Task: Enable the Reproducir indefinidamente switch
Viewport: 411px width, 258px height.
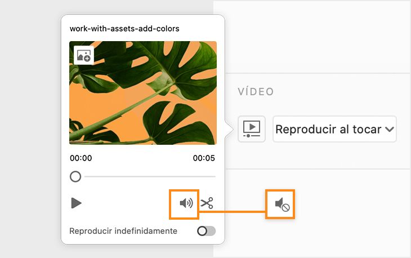Action: point(206,231)
